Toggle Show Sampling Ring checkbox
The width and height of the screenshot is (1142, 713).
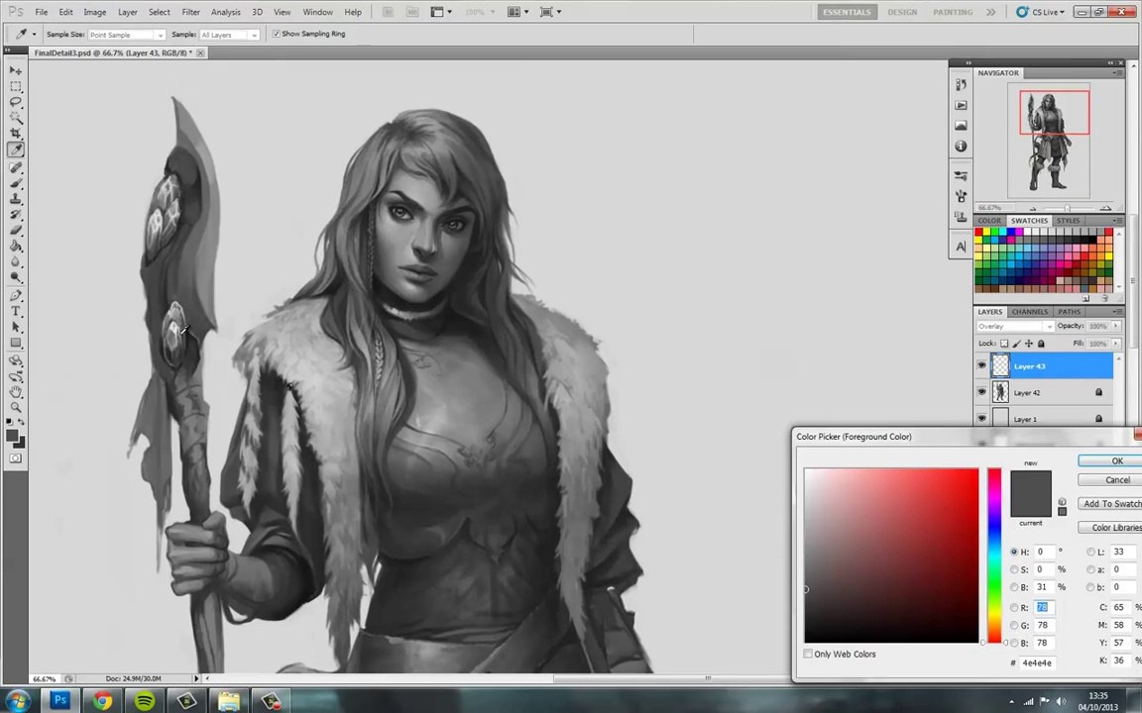(276, 34)
